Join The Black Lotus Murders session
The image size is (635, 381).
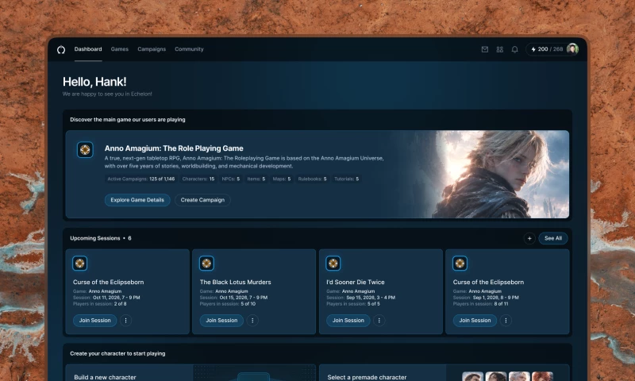click(x=221, y=320)
